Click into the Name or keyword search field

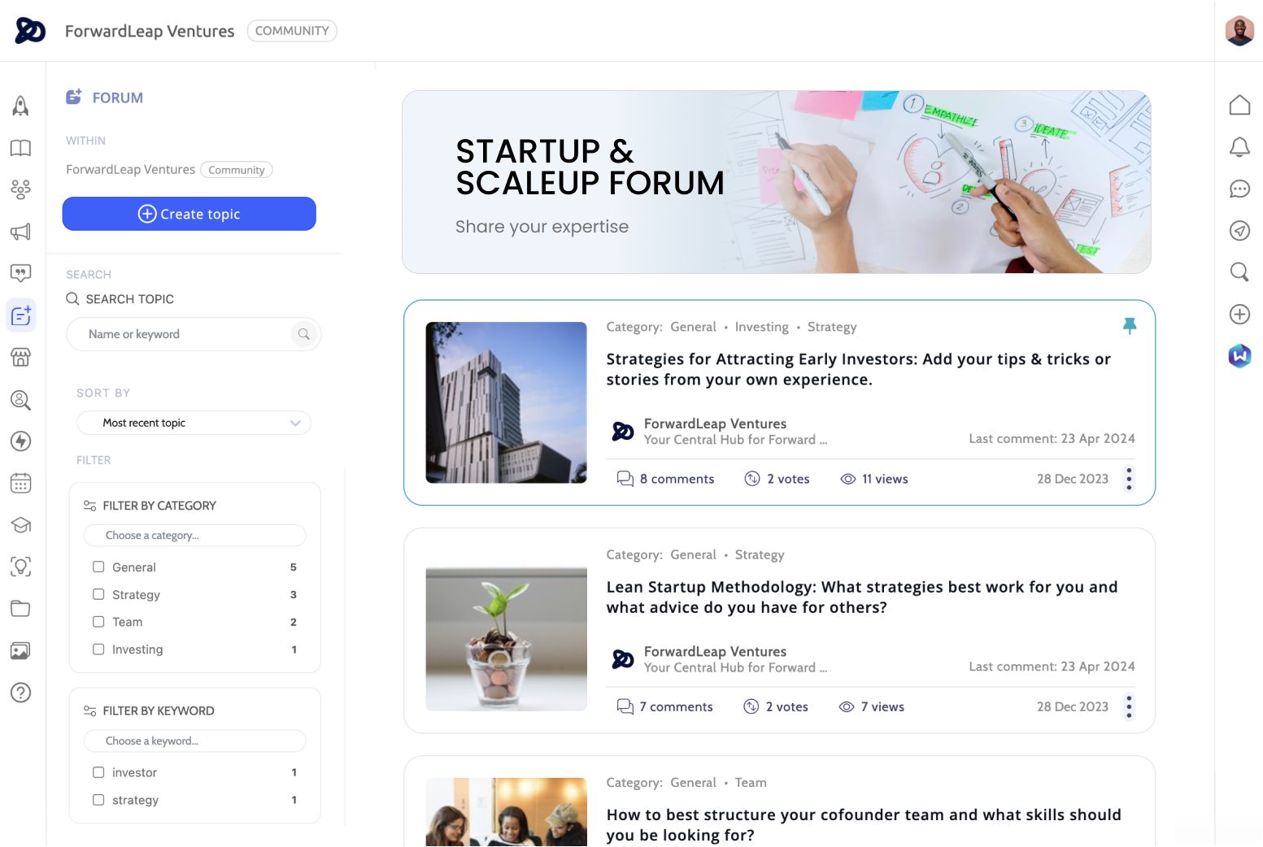click(x=194, y=334)
